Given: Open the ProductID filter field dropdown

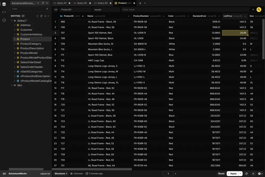Looking at the screenshot, I should click(x=75, y=10).
